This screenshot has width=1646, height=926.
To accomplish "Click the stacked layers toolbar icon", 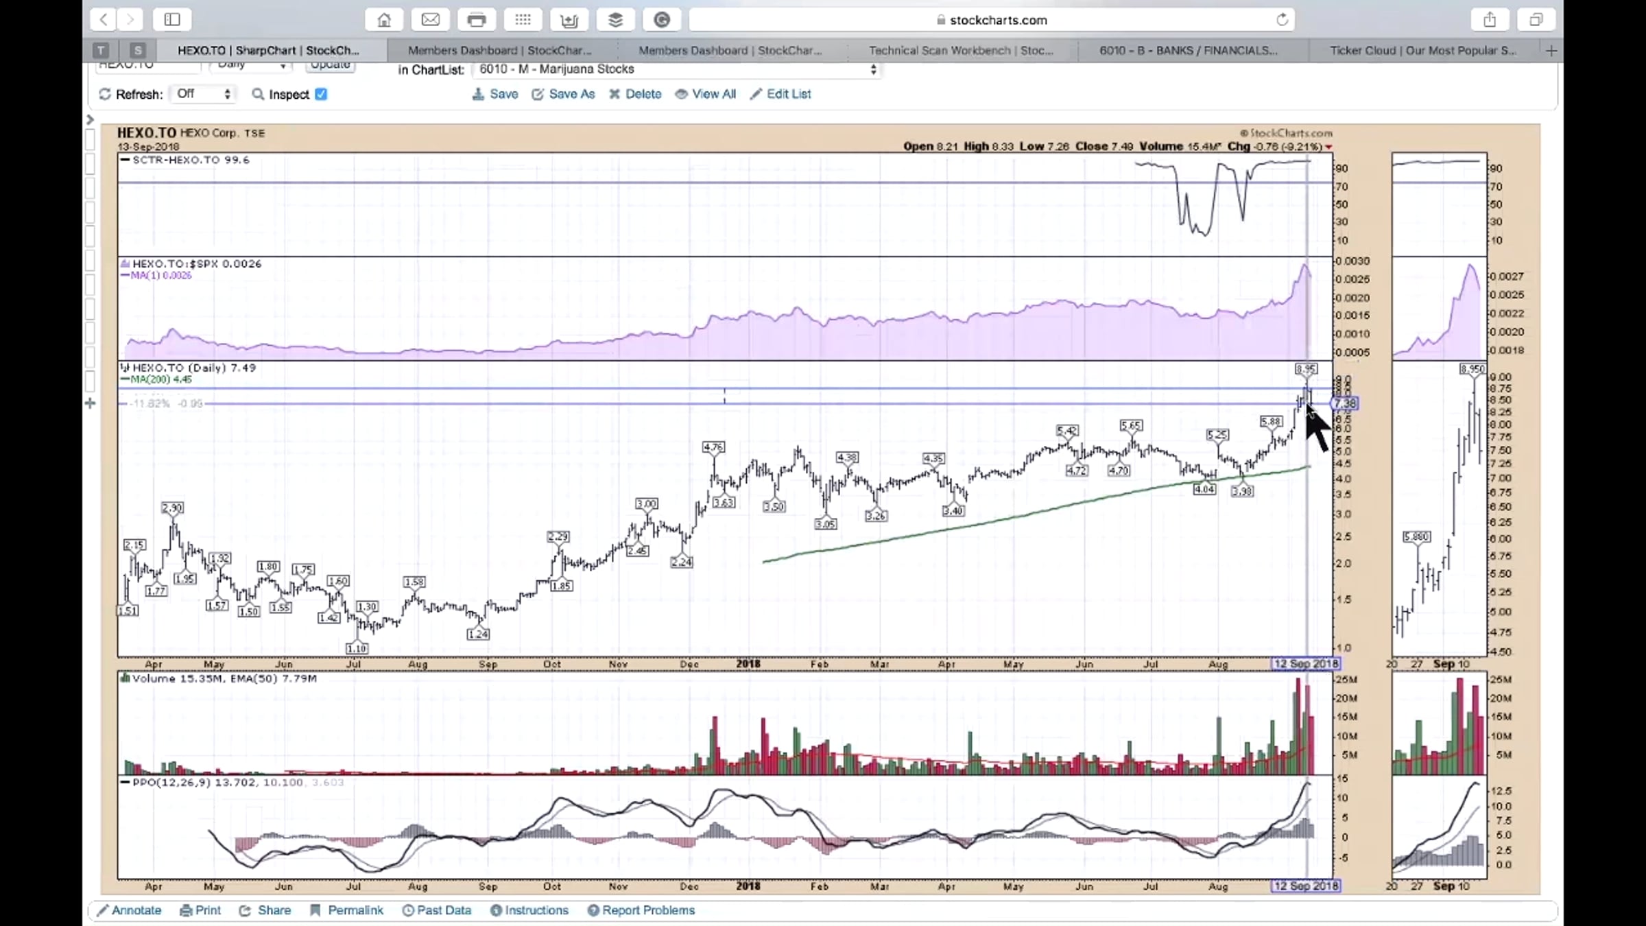I will (615, 20).
